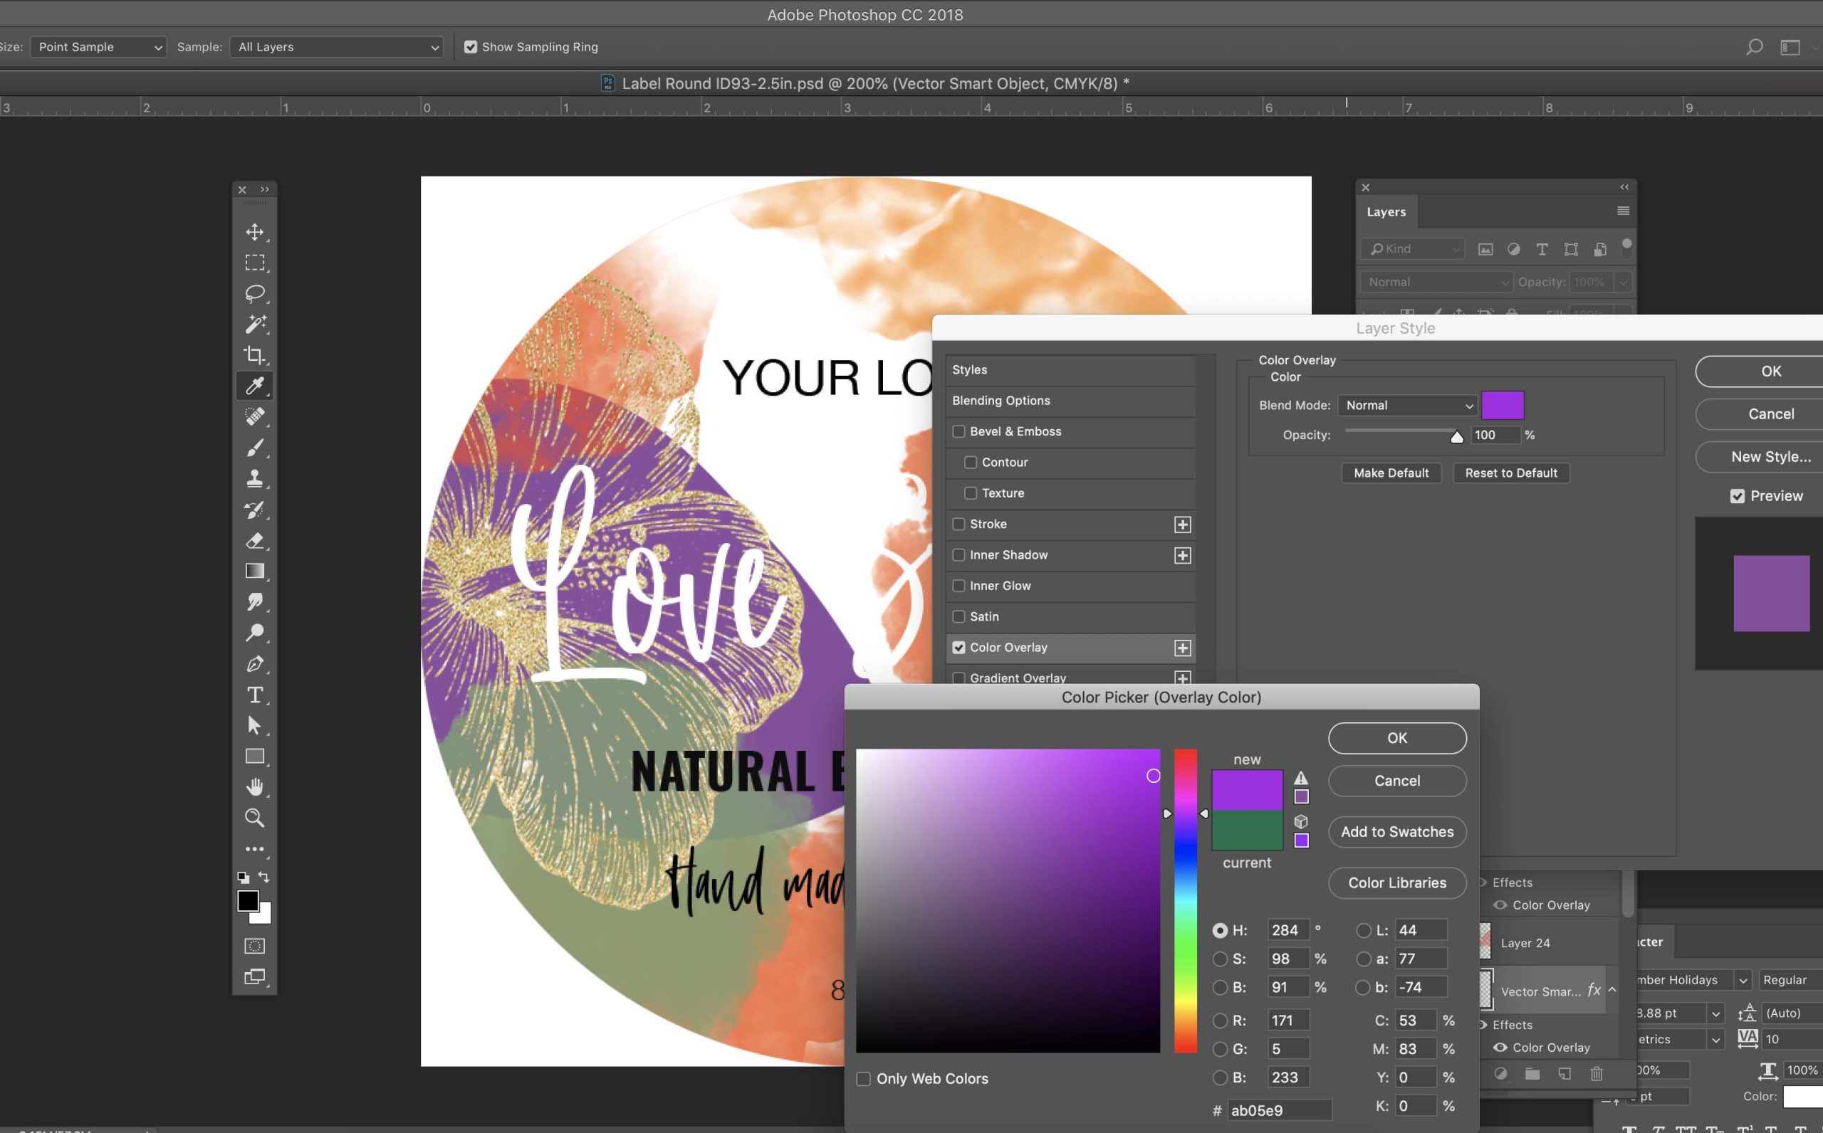Change screen mode from toolbar
This screenshot has height=1133, width=1823.
255,976
